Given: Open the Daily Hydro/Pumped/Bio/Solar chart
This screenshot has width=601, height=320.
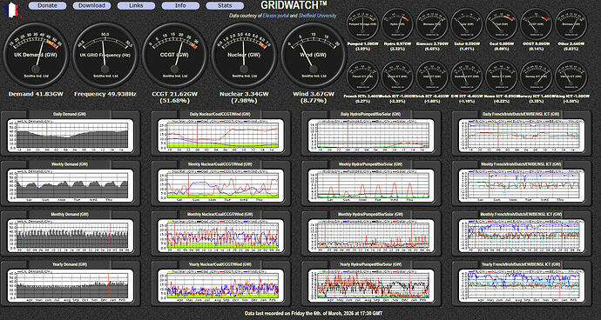Looking at the screenshot, I should point(371,135).
